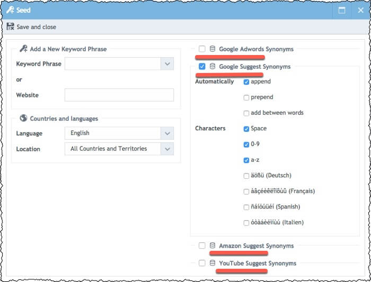Click database icon next to YouTube Suggest Synonyms
The width and height of the screenshot is (371, 282).
tap(213, 263)
